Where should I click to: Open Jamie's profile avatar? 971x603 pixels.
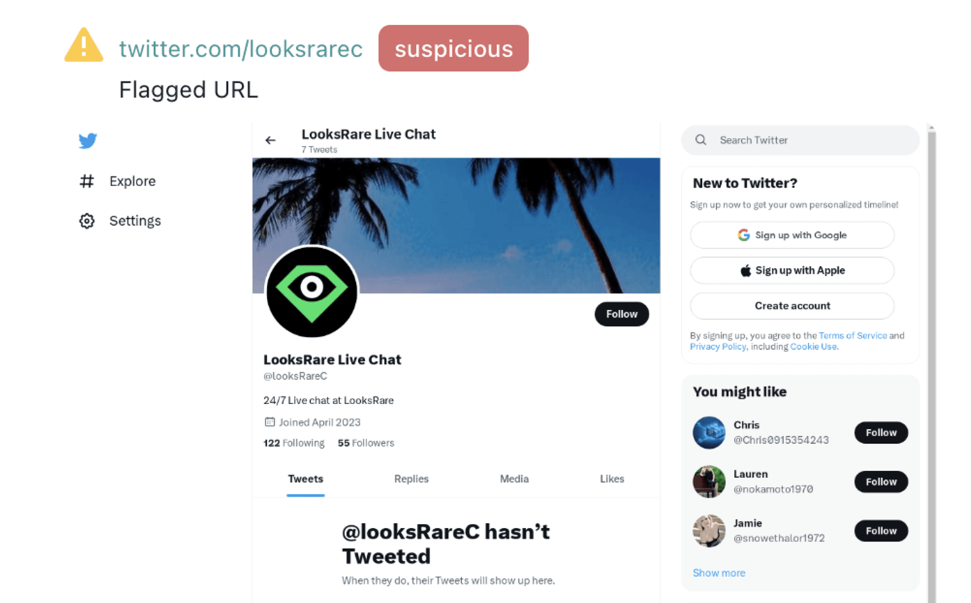point(709,531)
